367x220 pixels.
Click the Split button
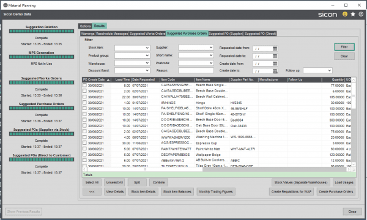pos(137,182)
